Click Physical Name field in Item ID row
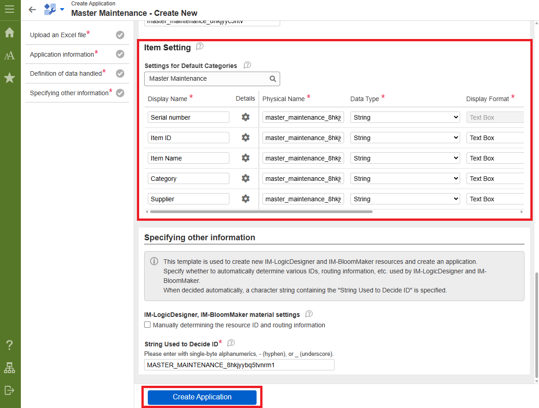539x408 pixels. 303,137
